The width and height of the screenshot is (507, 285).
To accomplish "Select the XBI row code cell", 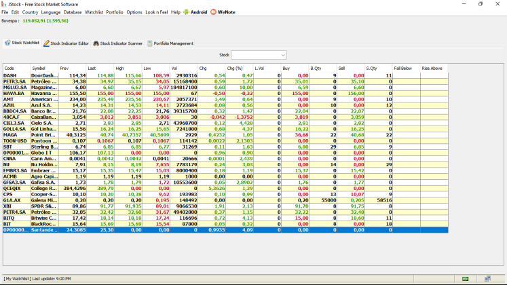I will point(17,206).
